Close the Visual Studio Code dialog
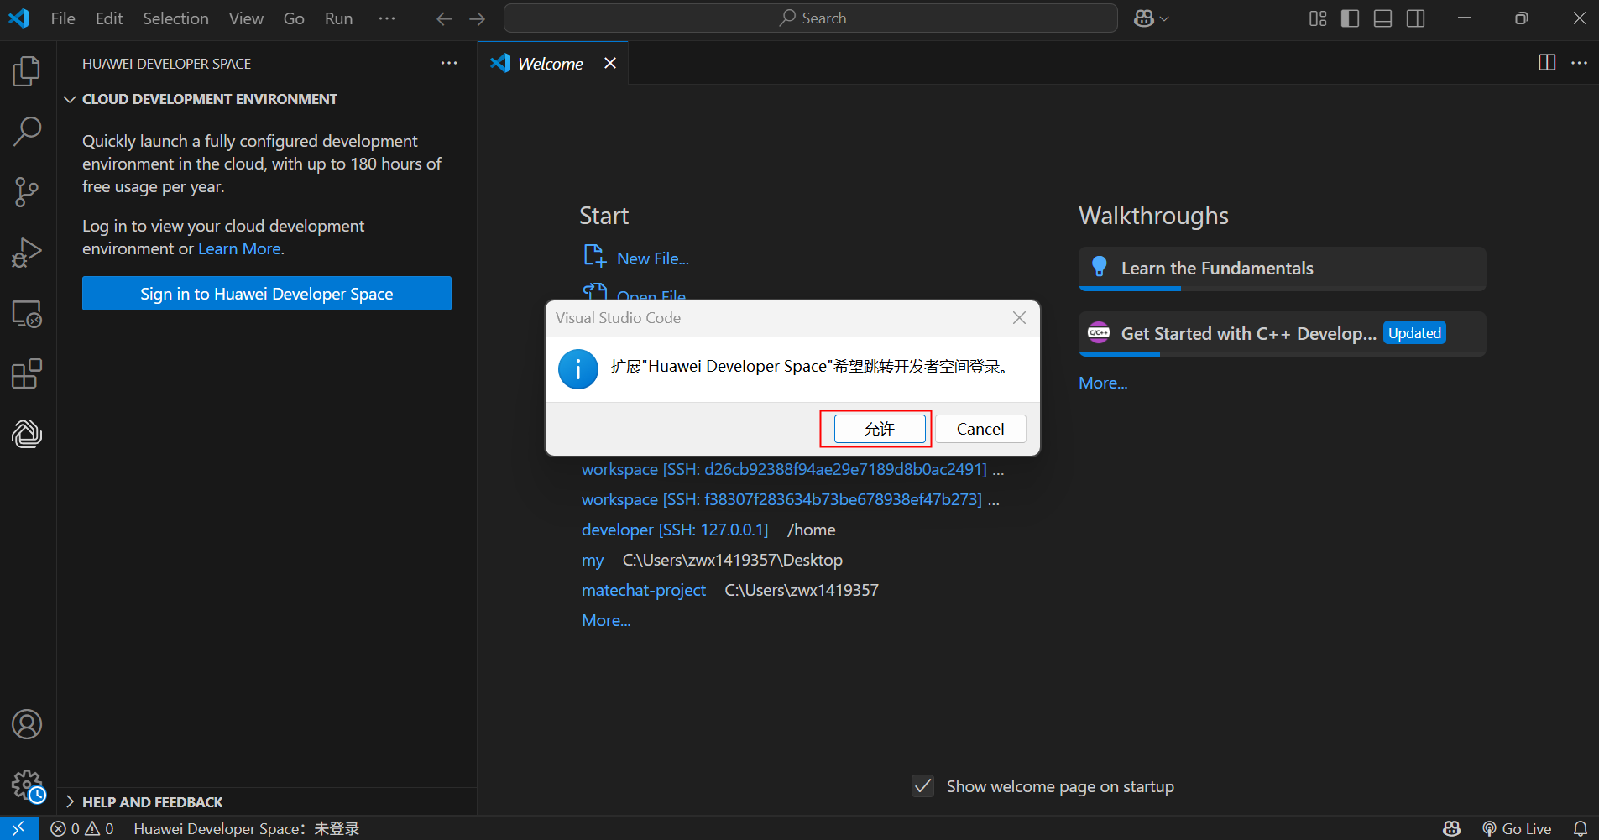The height and width of the screenshot is (840, 1599). [x=1019, y=317]
